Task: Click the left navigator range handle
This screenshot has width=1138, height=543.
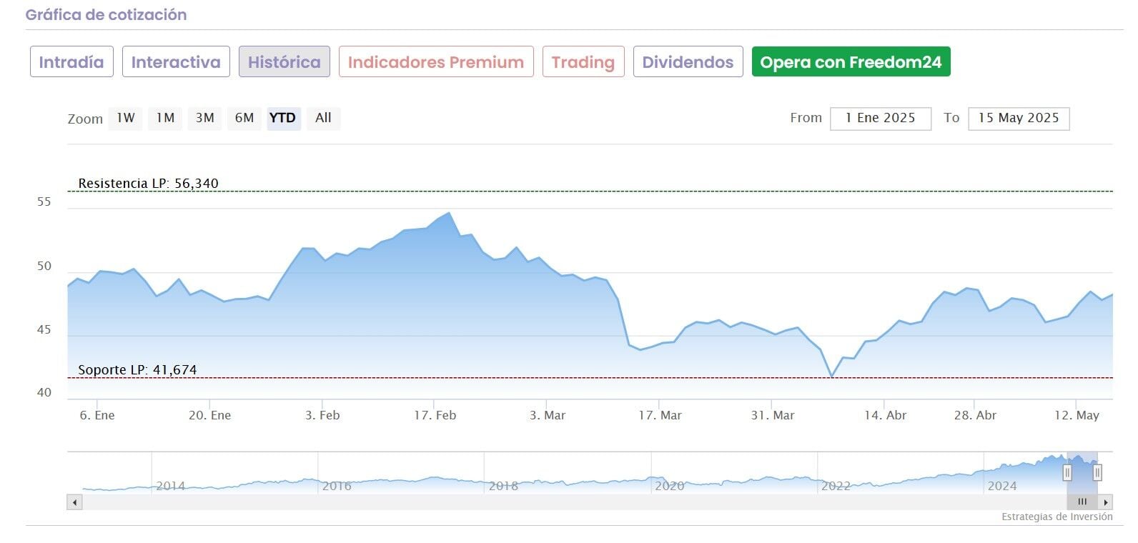Action: pos(1067,472)
